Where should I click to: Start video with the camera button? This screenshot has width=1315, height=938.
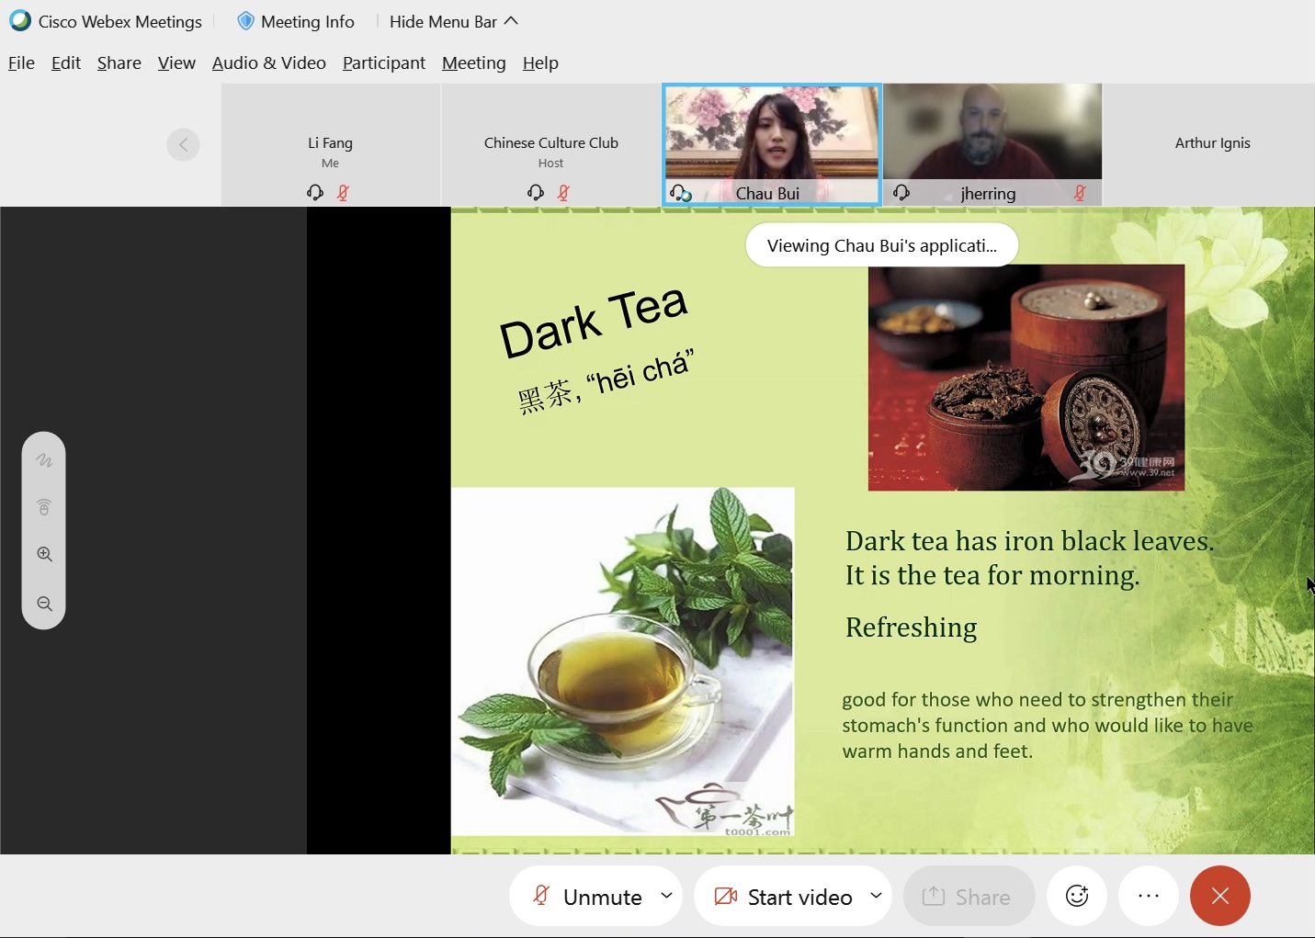pyautogui.click(x=784, y=897)
